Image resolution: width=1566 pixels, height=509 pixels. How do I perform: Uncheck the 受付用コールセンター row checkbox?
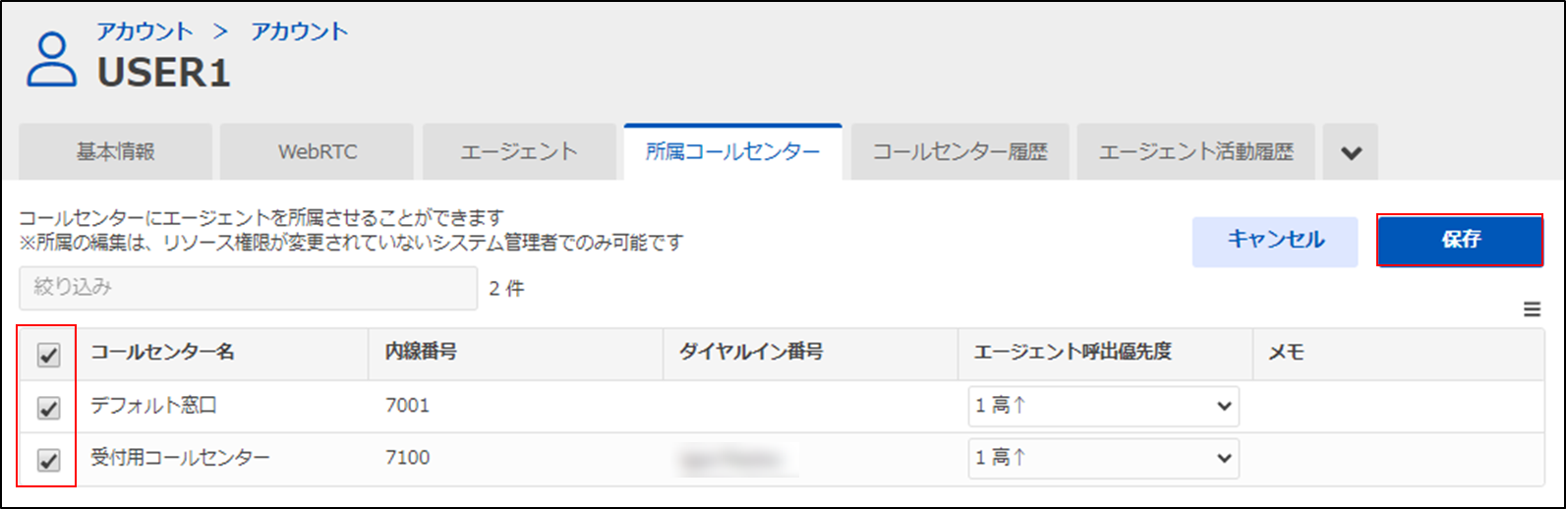pyautogui.click(x=48, y=459)
